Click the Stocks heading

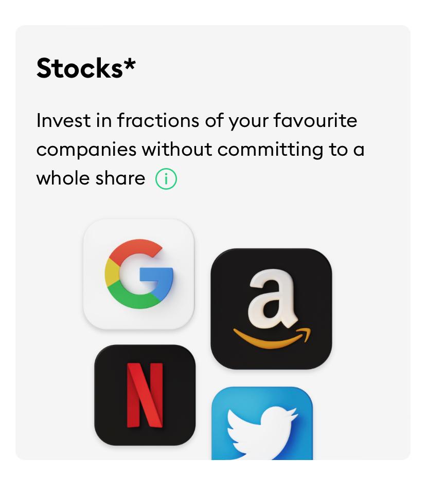click(x=80, y=67)
